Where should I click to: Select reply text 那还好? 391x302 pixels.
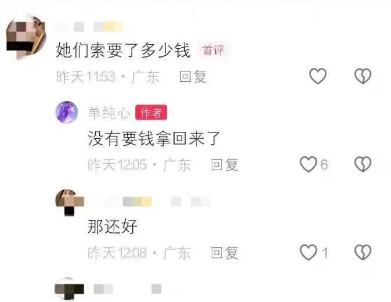(x=113, y=227)
